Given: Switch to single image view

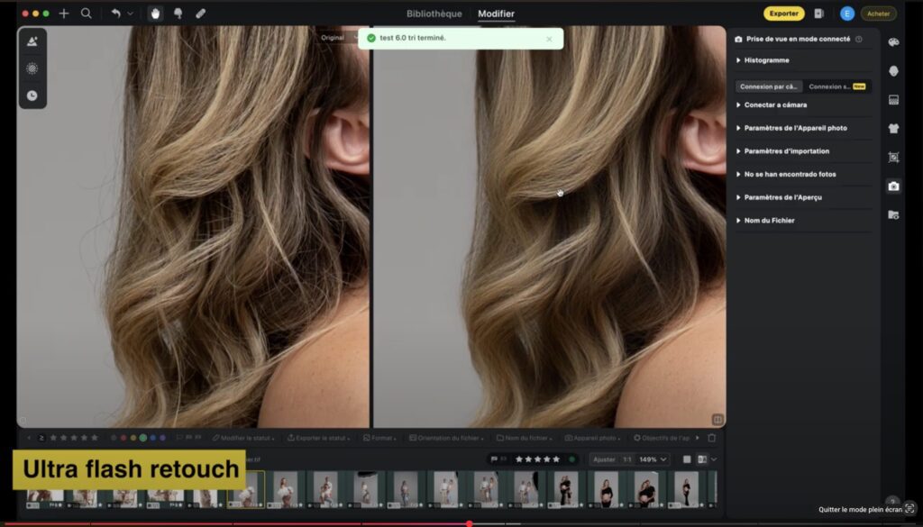Looking at the screenshot, I should (686, 459).
